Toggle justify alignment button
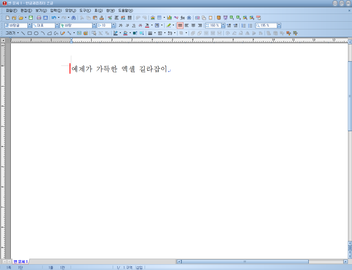Viewport: 352px width, 270px height. pyautogui.click(x=180, y=25)
